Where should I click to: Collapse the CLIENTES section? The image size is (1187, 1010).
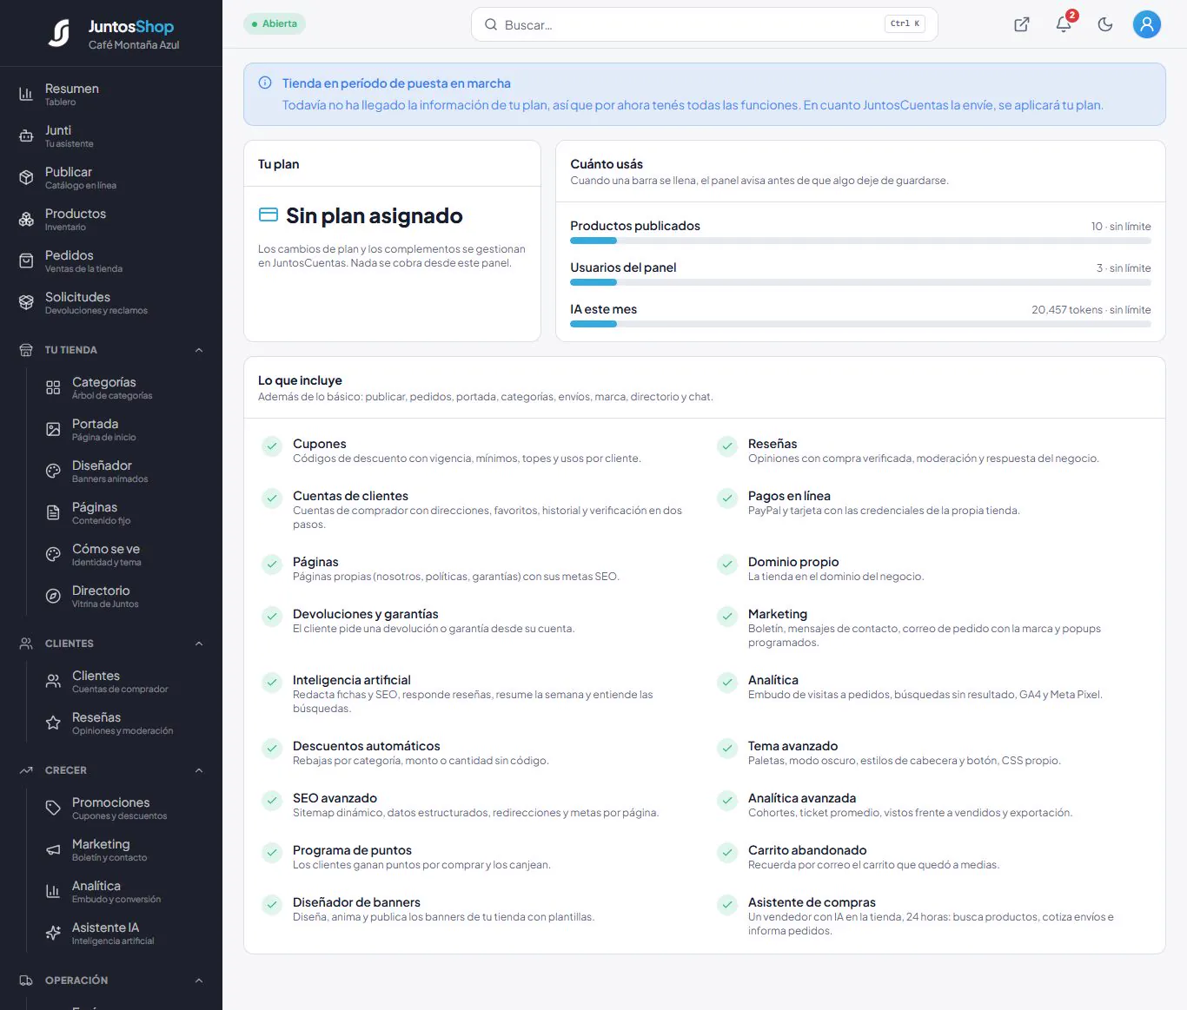pyautogui.click(x=199, y=644)
